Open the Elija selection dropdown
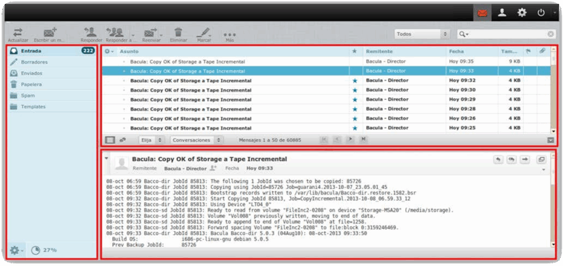Image resolution: width=563 pixels, height=266 pixels. [x=152, y=140]
